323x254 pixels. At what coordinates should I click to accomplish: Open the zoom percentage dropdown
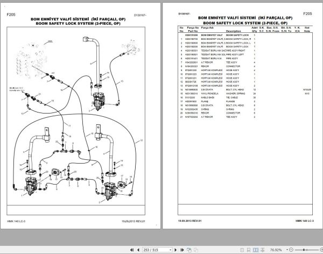click(287, 250)
